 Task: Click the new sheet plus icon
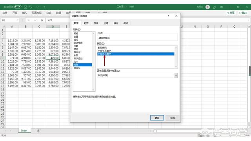(38, 131)
